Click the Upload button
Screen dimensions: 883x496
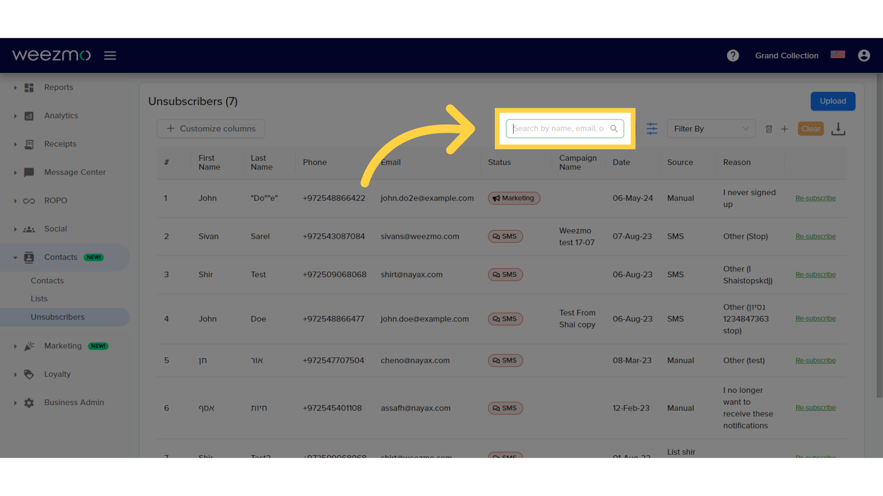pos(833,101)
